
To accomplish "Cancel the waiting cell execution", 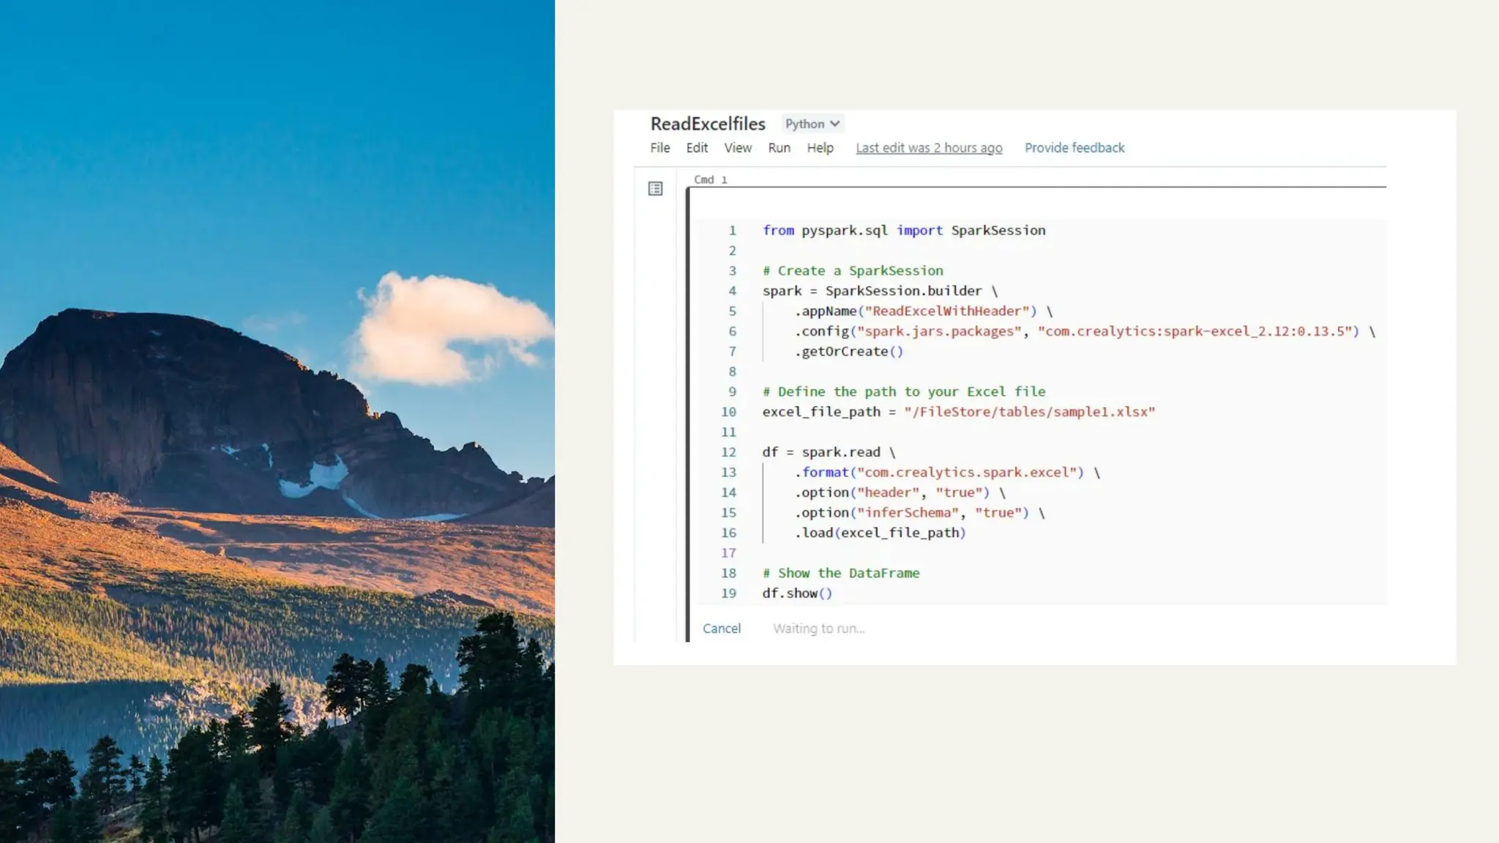I will pos(721,629).
